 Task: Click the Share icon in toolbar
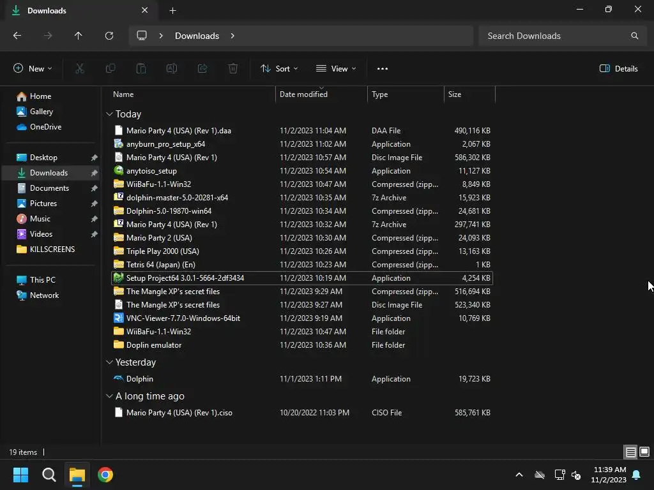click(x=202, y=68)
